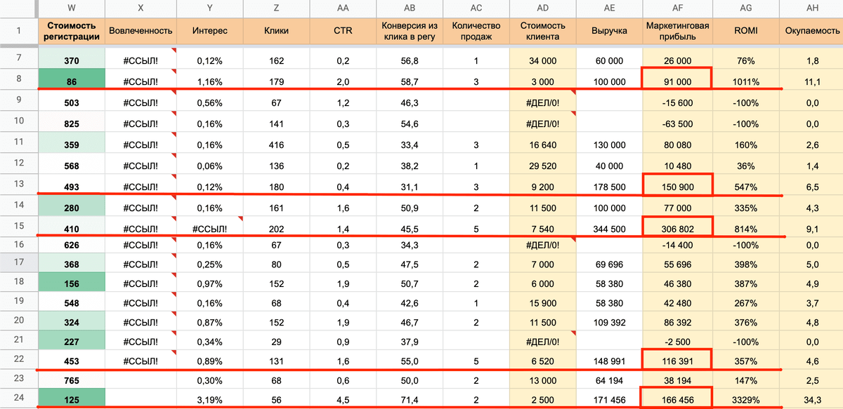Select column W header

[x=71, y=8]
